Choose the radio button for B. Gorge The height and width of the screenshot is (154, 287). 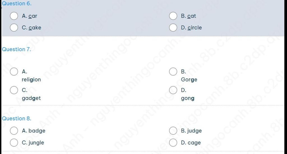173,72
